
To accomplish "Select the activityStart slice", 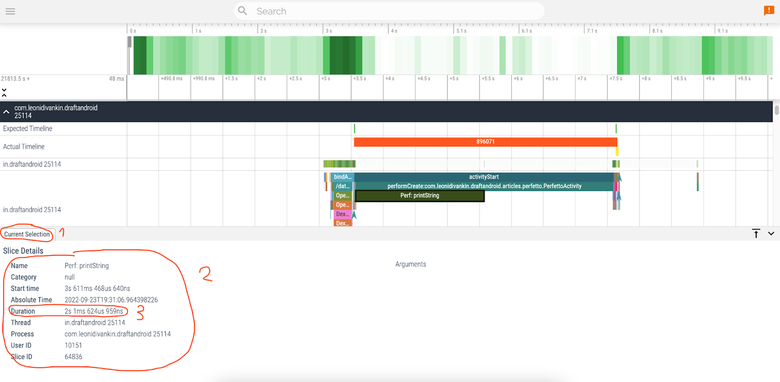I will click(483, 177).
